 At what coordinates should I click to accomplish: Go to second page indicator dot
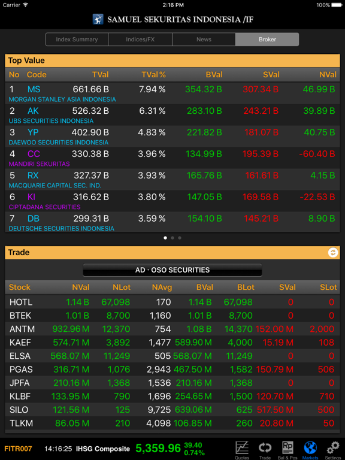pyautogui.click(x=172, y=238)
